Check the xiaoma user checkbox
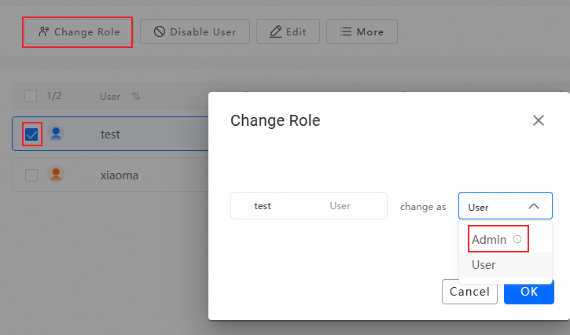This screenshot has width=570, height=335. click(31, 175)
